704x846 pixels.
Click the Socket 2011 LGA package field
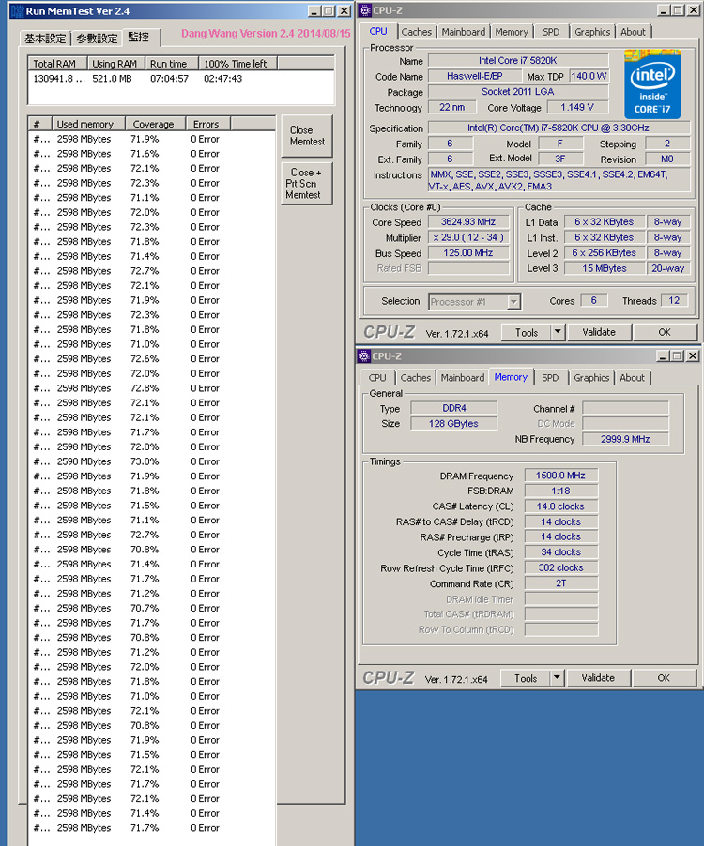tap(518, 92)
